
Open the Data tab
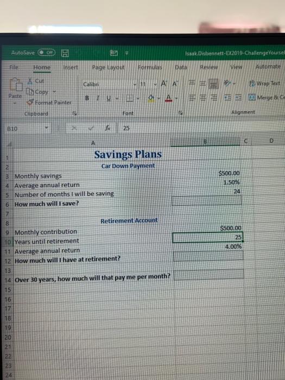click(x=181, y=67)
